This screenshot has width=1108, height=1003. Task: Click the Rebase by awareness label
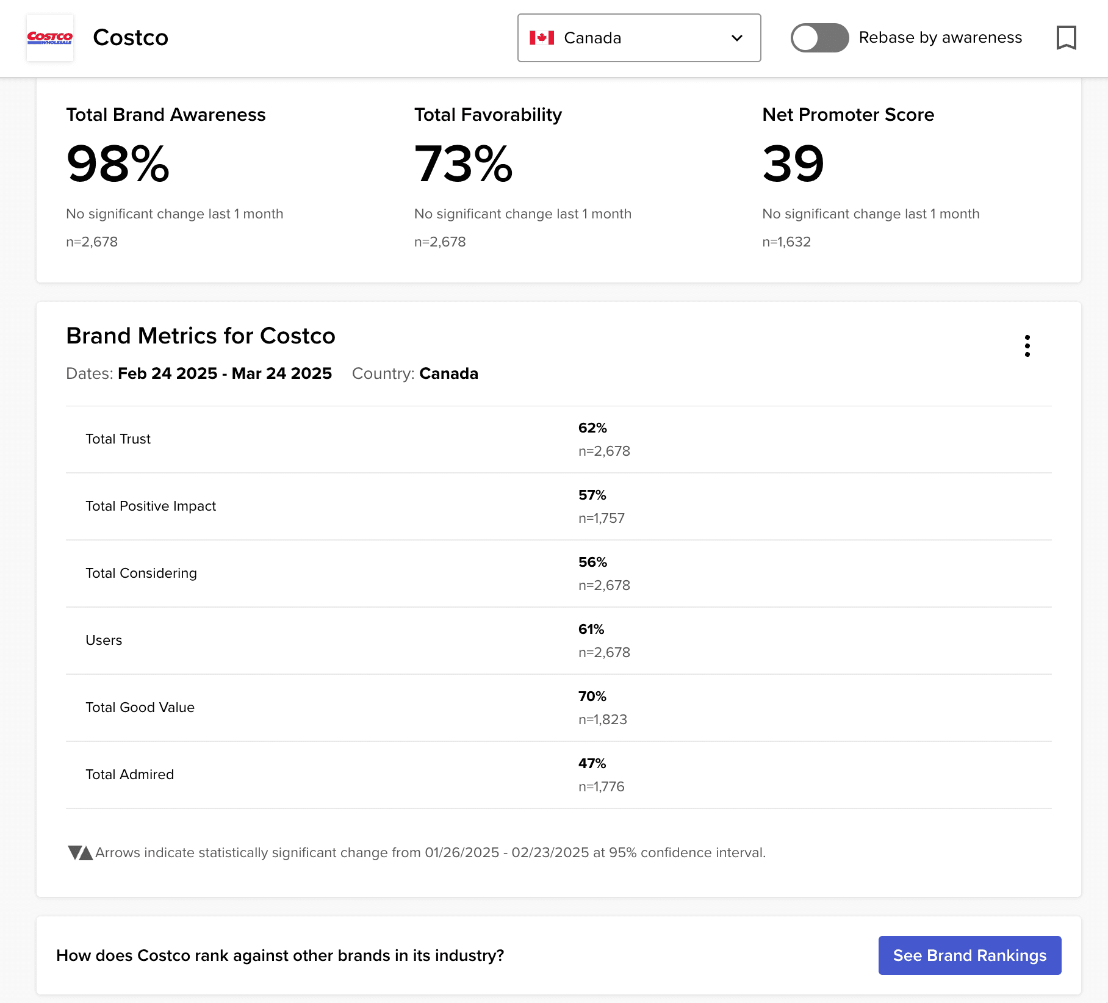pos(940,38)
